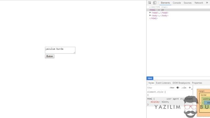Click the margin area of box model
Screen dimensions: 210x118
[201, 91]
